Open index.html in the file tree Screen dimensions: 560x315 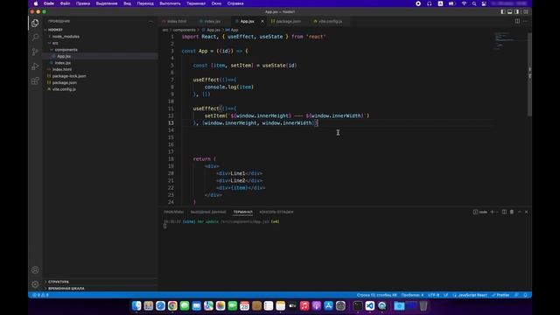coord(100,69)
